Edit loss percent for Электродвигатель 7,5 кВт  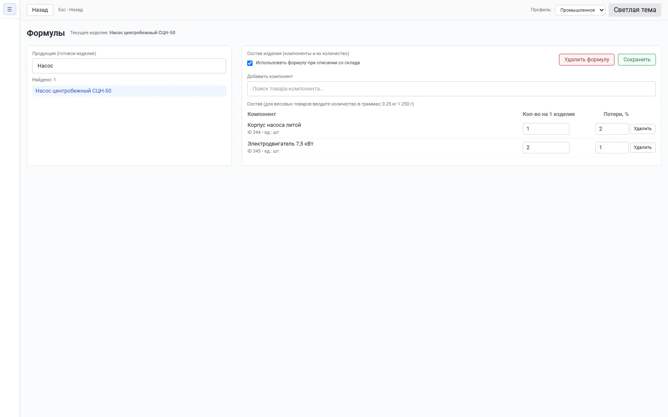point(612,148)
